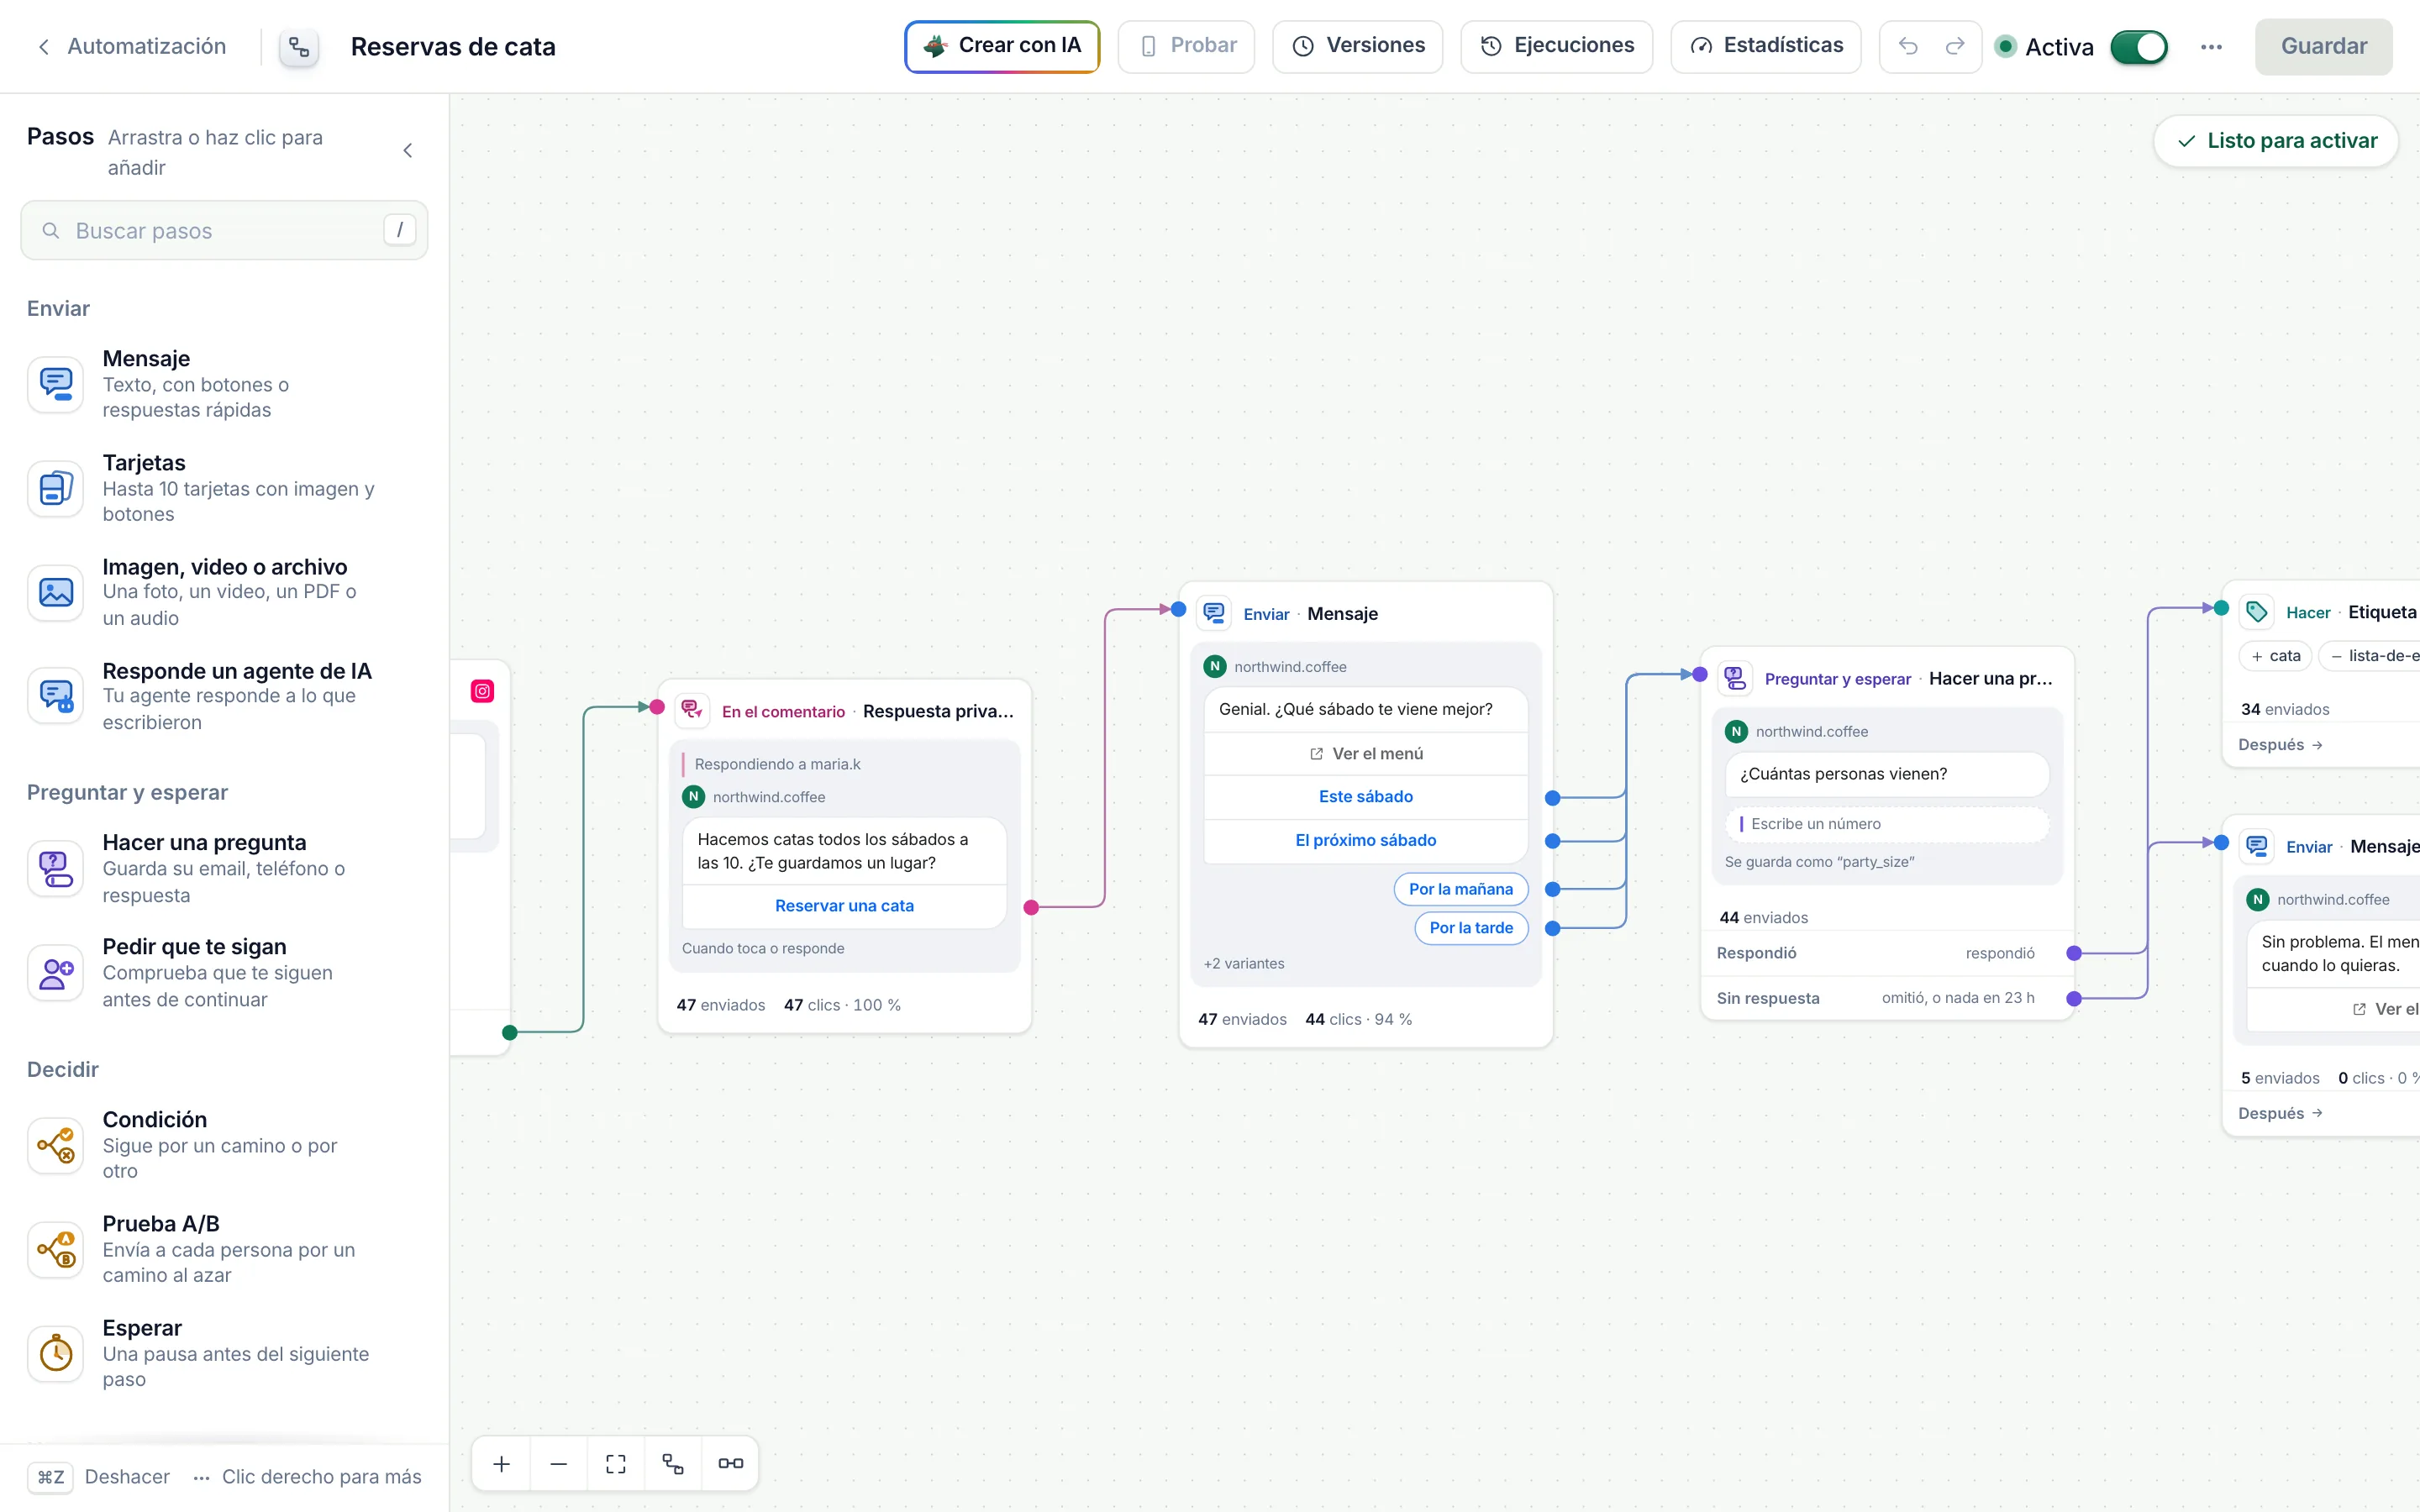Select the Por la mañana quick reply
Screen dimensions: 2420x1512
coord(1460,889)
